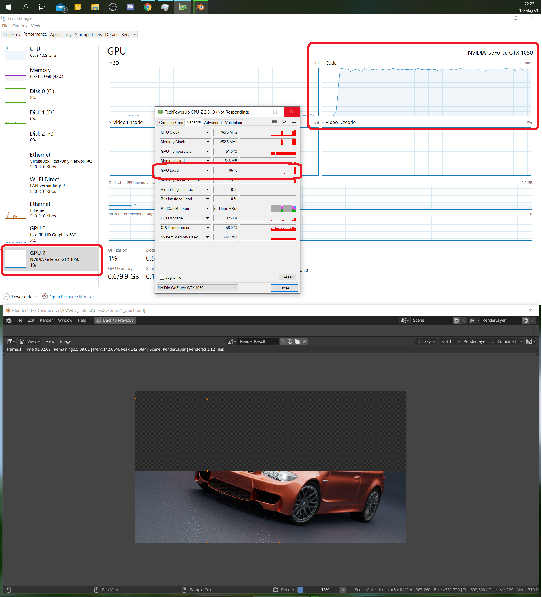Select Wi-Fi Direct in the sidebar
The height and width of the screenshot is (597, 542).
(x=50, y=186)
